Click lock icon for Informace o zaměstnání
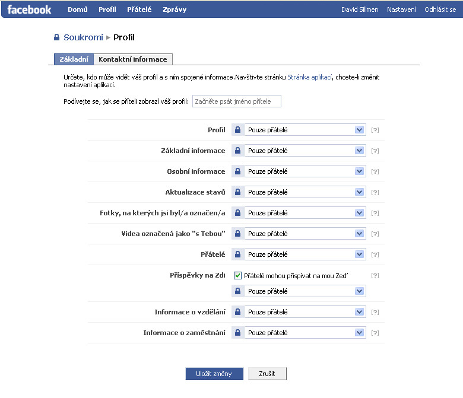 237,333
